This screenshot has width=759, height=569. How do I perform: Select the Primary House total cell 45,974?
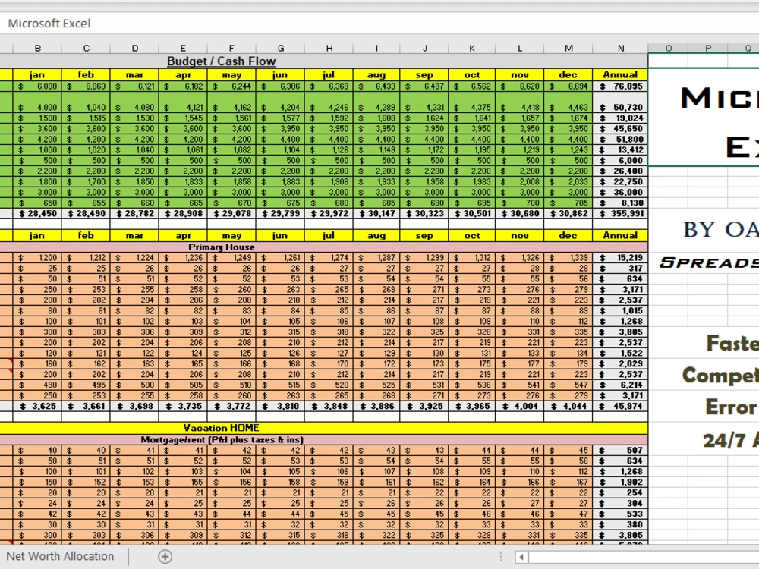(621, 406)
